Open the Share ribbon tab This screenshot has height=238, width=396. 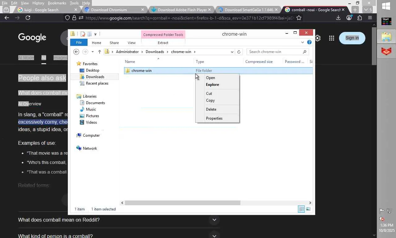114,43
